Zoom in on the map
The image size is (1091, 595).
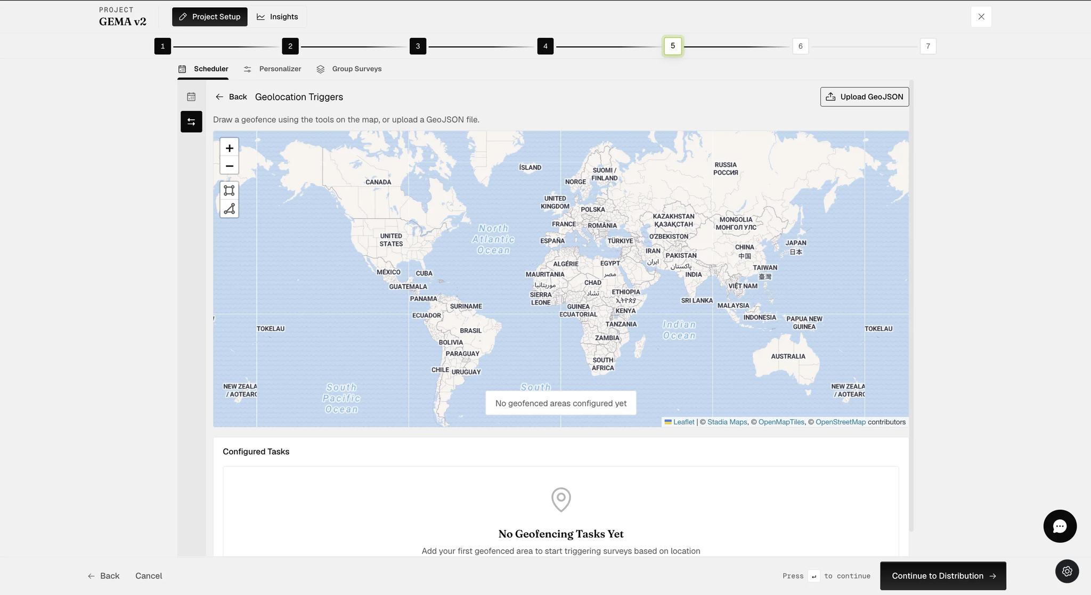229,148
